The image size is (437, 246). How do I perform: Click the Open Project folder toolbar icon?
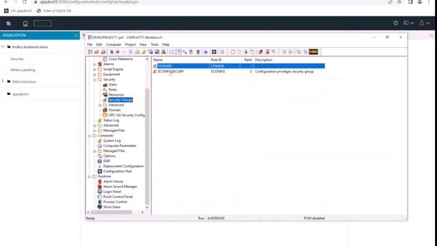[96, 52]
